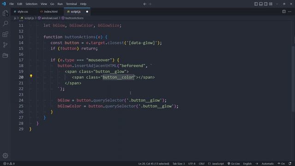Go forward with the right navigation arrow
The width and height of the screenshot is (295, 166).
[150, 4]
